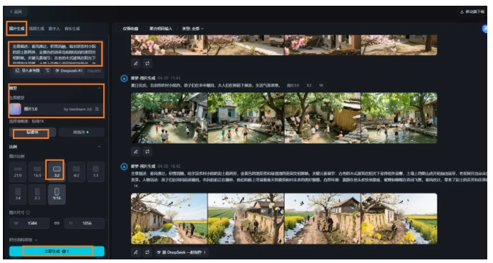Collapse the 比例 section chevron
Screen dimensions: 493x263
pos(99,147)
